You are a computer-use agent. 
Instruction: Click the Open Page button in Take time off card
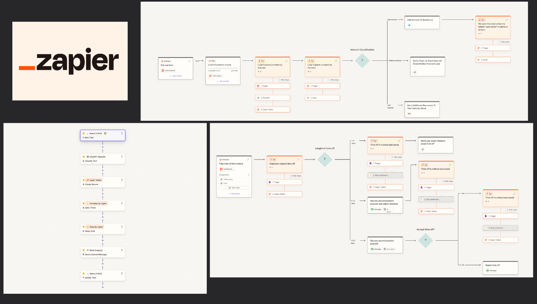coord(234,188)
